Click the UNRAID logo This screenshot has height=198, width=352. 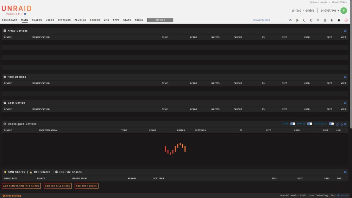click(x=17, y=8)
